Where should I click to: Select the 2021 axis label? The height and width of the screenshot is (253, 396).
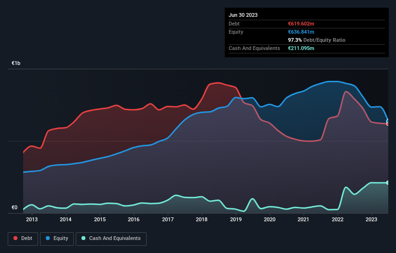pos(303,219)
